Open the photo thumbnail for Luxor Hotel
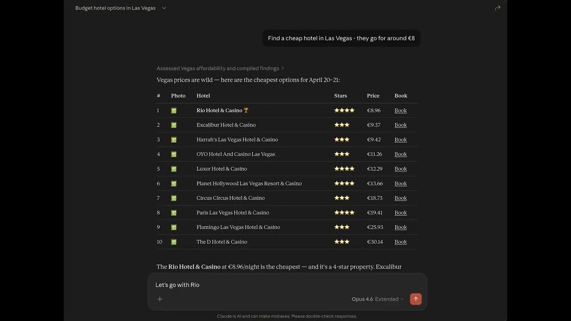This screenshot has height=321, width=571. coord(174,169)
